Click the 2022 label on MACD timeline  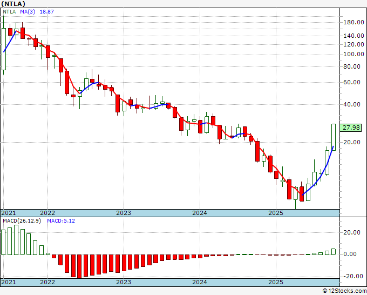point(47,282)
